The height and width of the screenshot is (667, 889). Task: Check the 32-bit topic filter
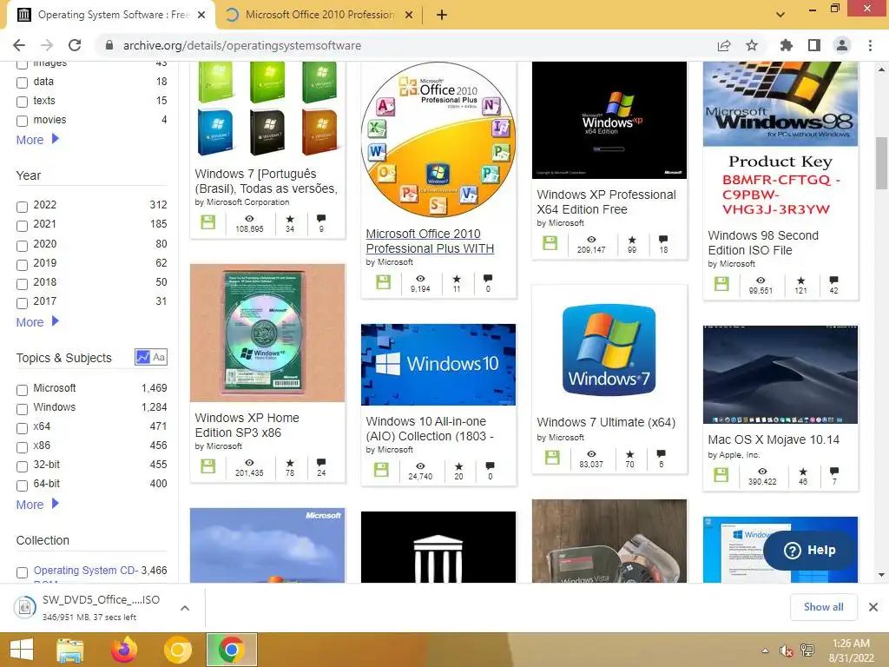22,466
